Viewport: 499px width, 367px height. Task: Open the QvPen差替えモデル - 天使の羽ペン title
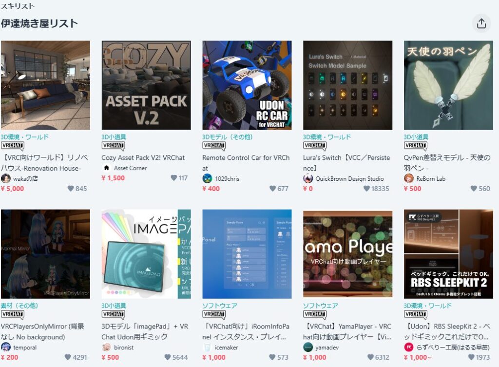[x=447, y=163]
